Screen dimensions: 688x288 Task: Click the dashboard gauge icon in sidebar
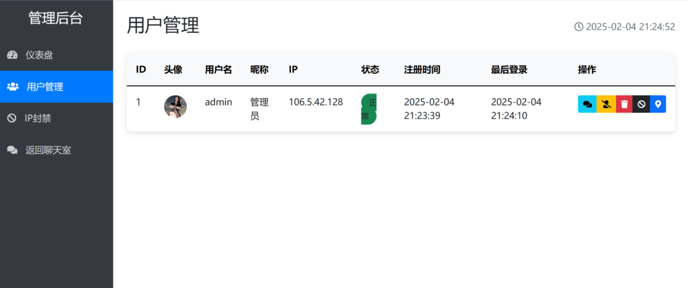click(12, 54)
